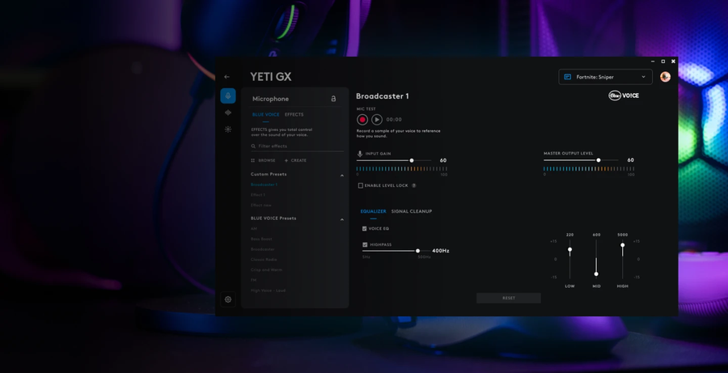The image size is (728, 373).
Task: Click the Input Gain level meter
Action: [x=402, y=169]
